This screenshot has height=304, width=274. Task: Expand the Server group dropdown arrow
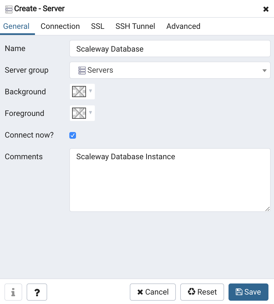tap(264, 70)
